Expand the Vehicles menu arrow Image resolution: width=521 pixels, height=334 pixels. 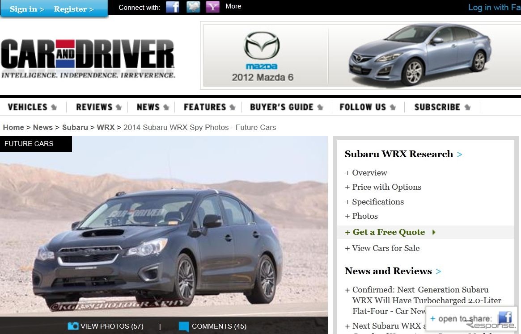coord(54,107)
